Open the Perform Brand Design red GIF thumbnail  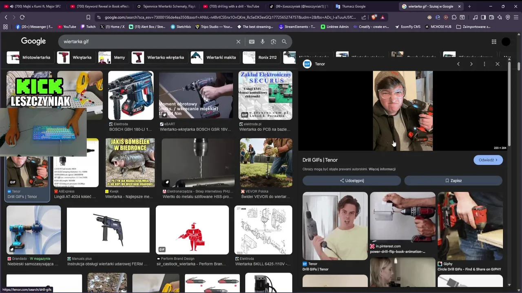pos(192,230)
